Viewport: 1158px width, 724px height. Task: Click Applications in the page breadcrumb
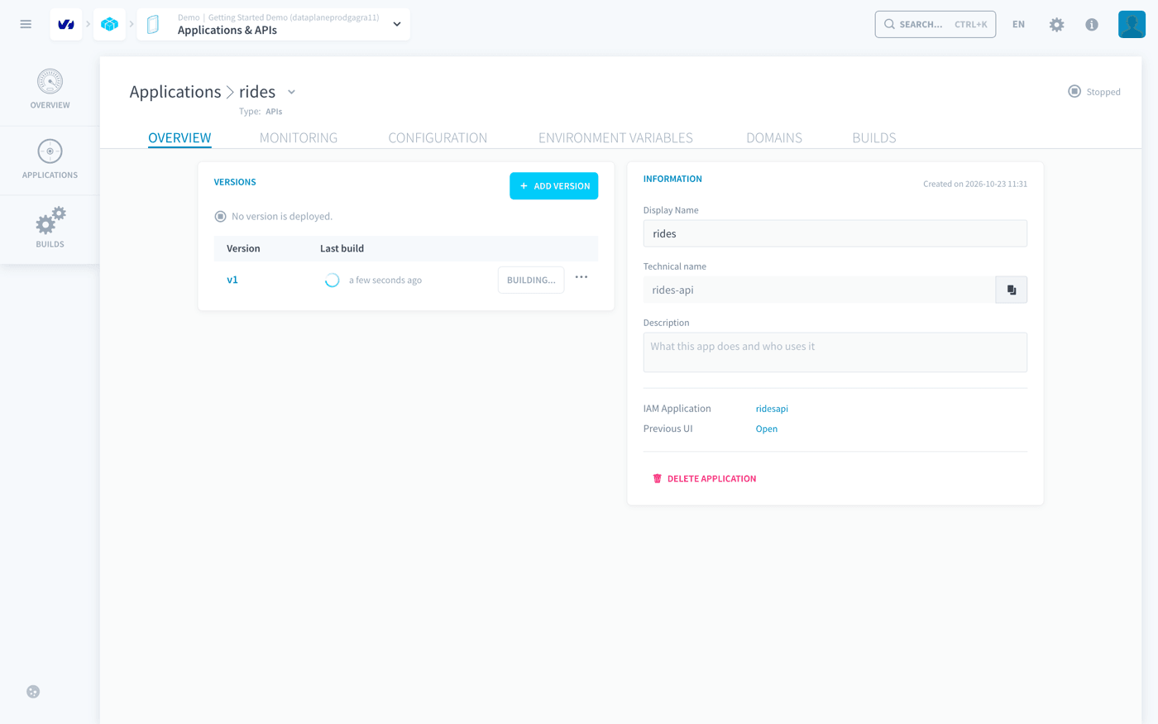click(175, 92)
